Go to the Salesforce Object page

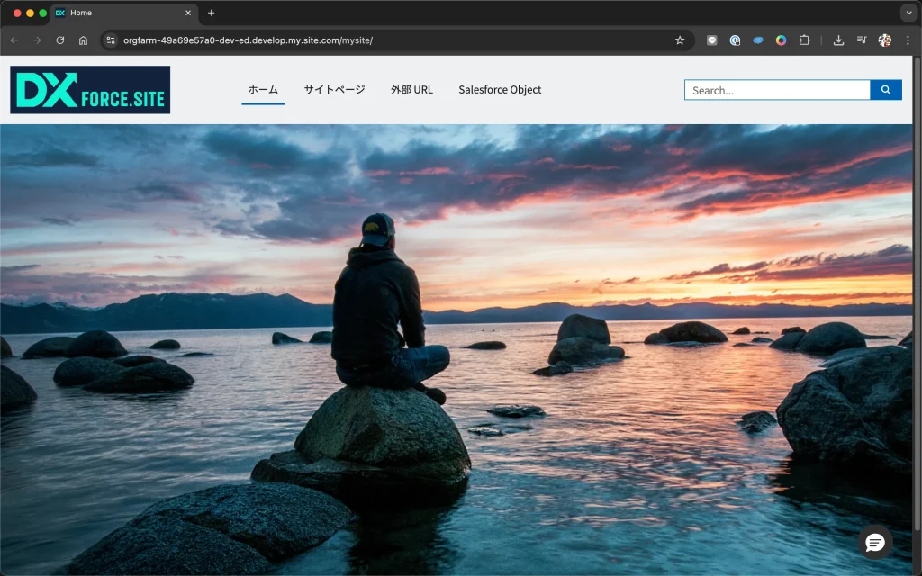point(500,90)
